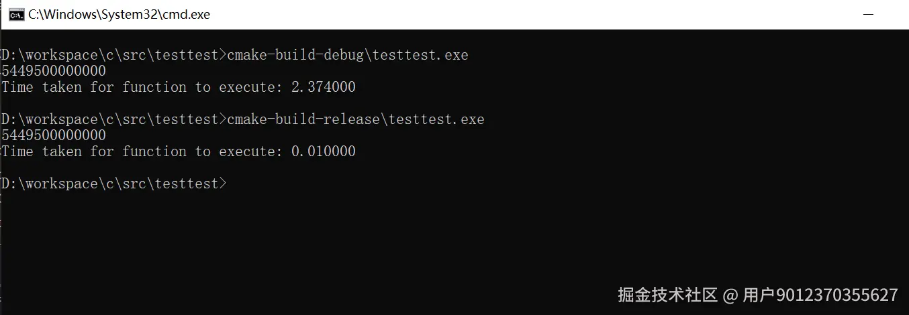Click the '@' symbol in the watermark

[730, 295]
